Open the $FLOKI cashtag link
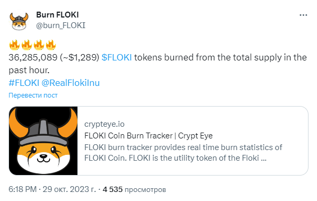Screen dimensions: 317x201 (x=117, y=57)
